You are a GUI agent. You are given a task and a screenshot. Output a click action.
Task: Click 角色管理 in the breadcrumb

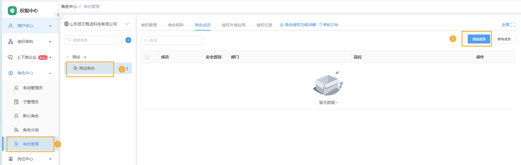point(92,6)
